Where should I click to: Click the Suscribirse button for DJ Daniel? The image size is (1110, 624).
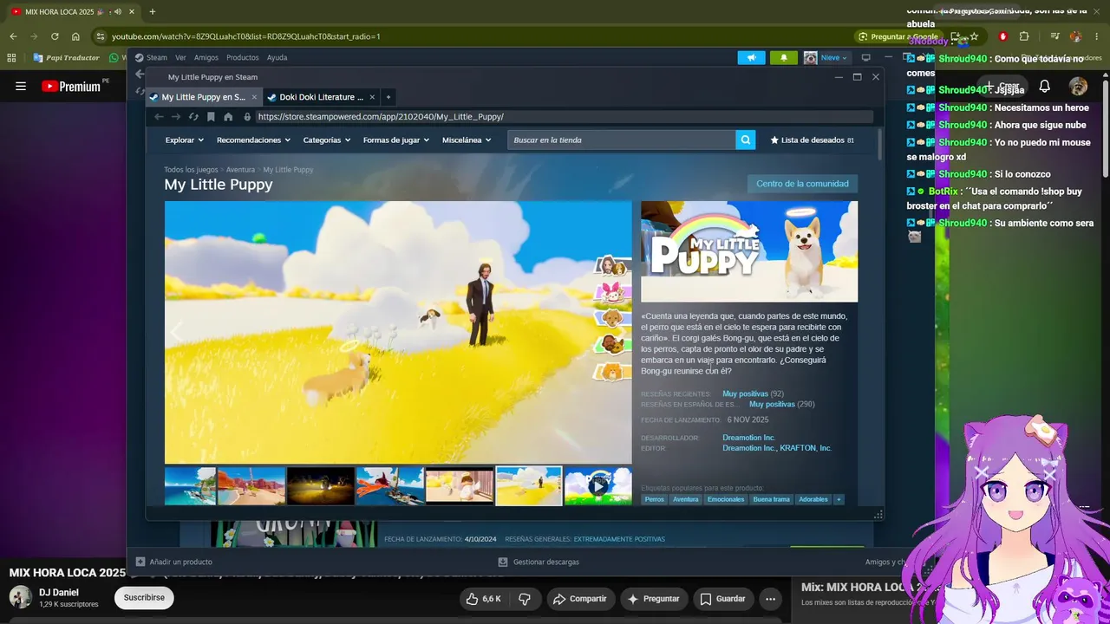[x=144, y=597]
